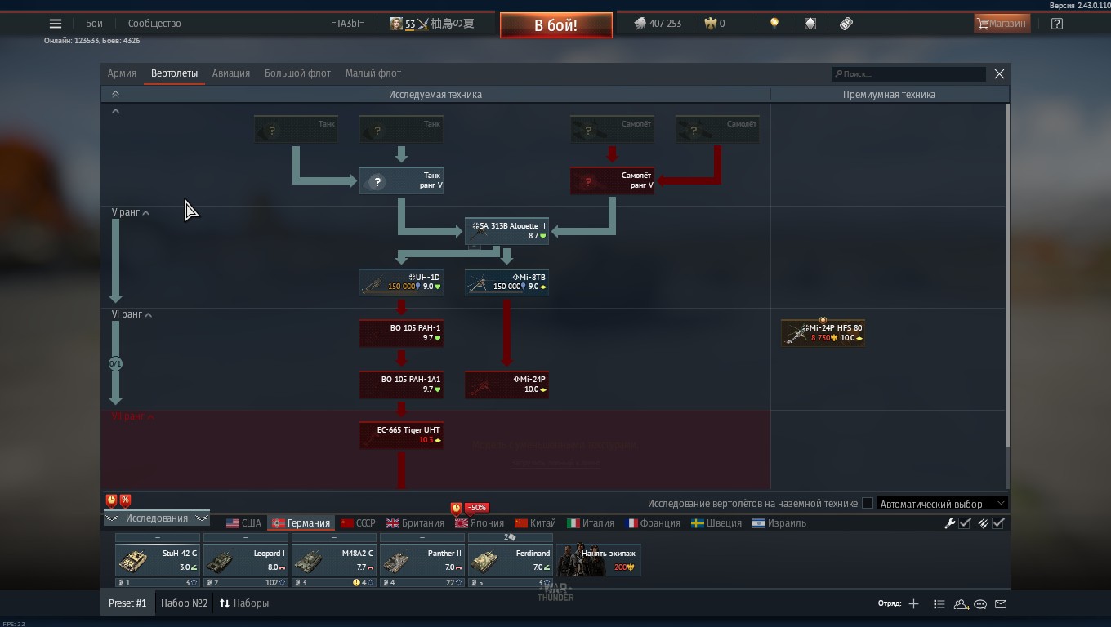Switch to the Aviation tab
The image size is (1111, 627).
[231, 73]
